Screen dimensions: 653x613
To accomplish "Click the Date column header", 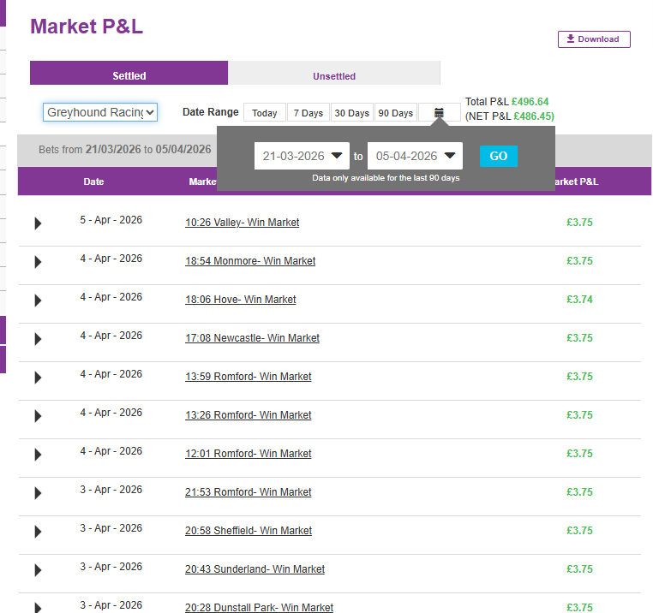I will (93, 182).
